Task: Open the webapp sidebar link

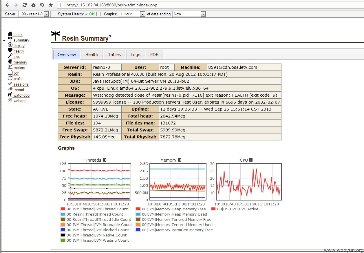Action: pyautogui.click(x=20, y=101)
